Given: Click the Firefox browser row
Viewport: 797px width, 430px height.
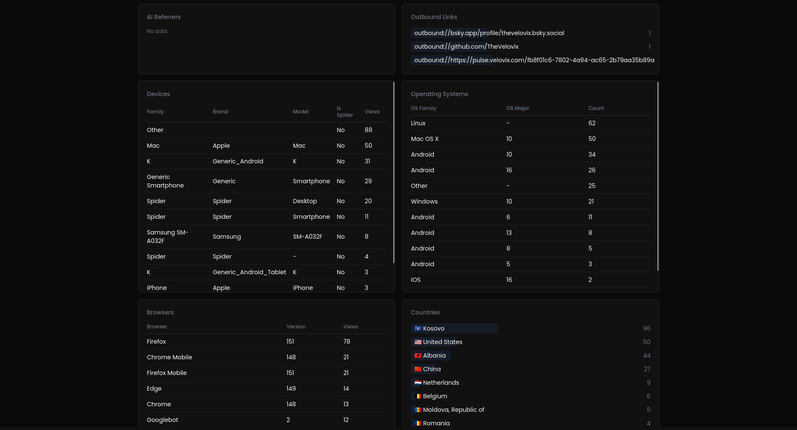Looking at the screenshot, I should (267, 342).
